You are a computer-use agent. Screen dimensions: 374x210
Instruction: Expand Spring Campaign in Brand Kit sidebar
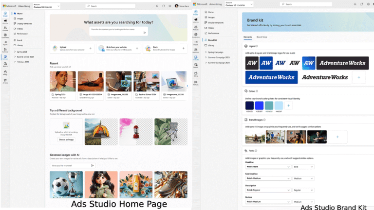[206, 52]
